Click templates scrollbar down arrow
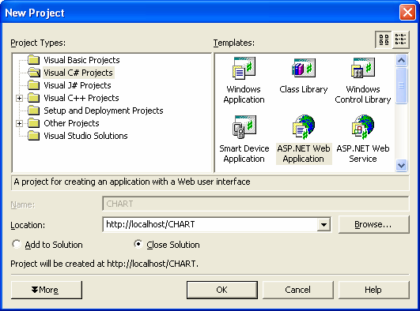 [401, 165]
